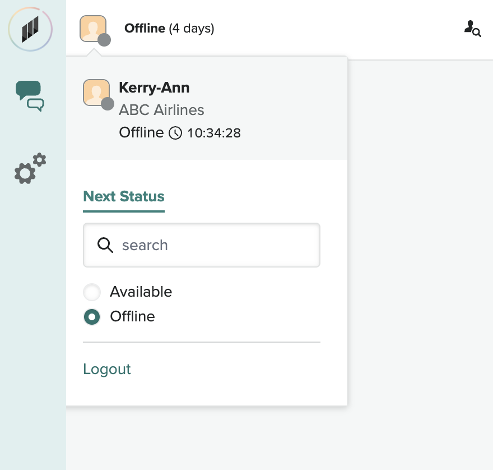Click the Offline label option text
The image size is (493, 470).
(x=132, y=316)
